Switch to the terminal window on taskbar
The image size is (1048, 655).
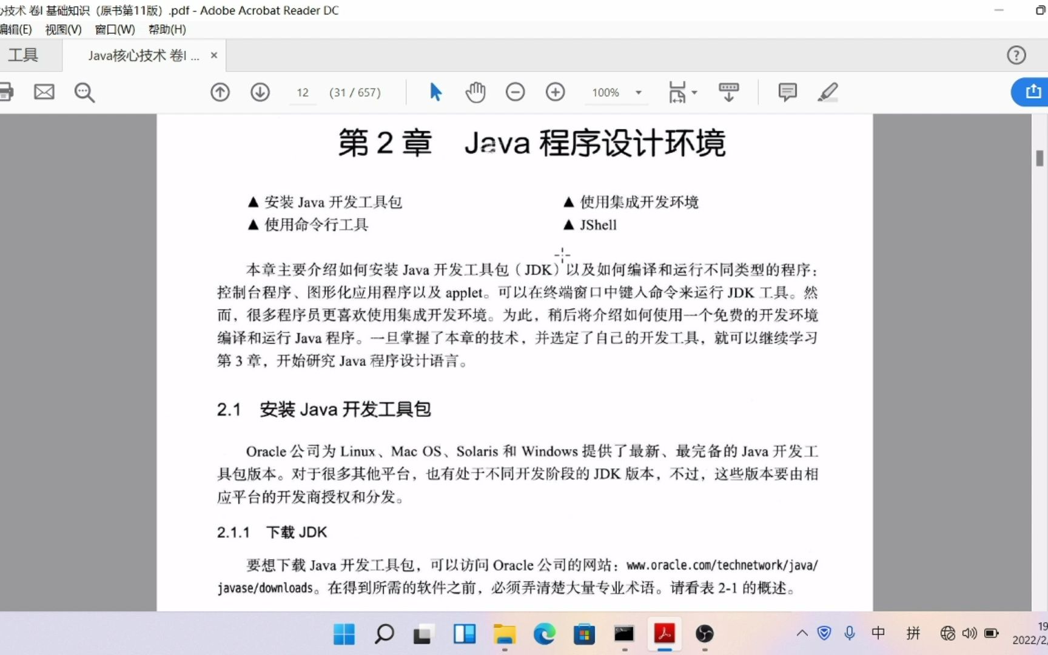pos(624,634)
